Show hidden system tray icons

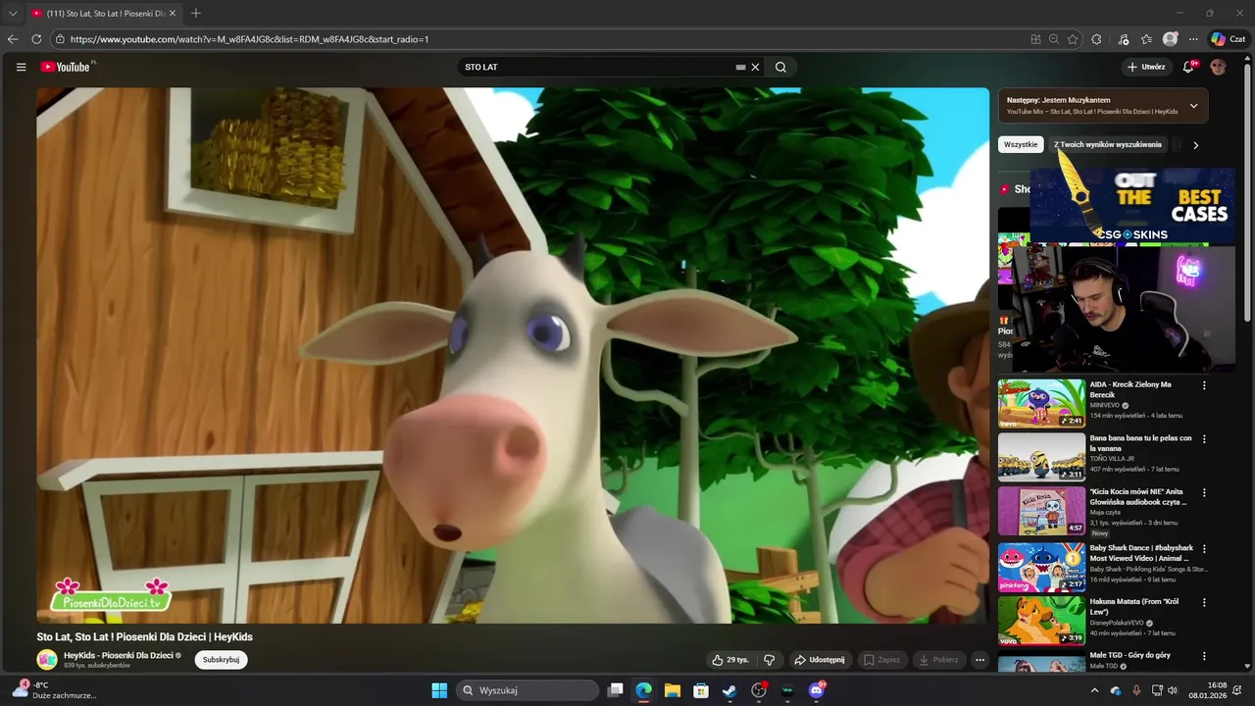1095,690
